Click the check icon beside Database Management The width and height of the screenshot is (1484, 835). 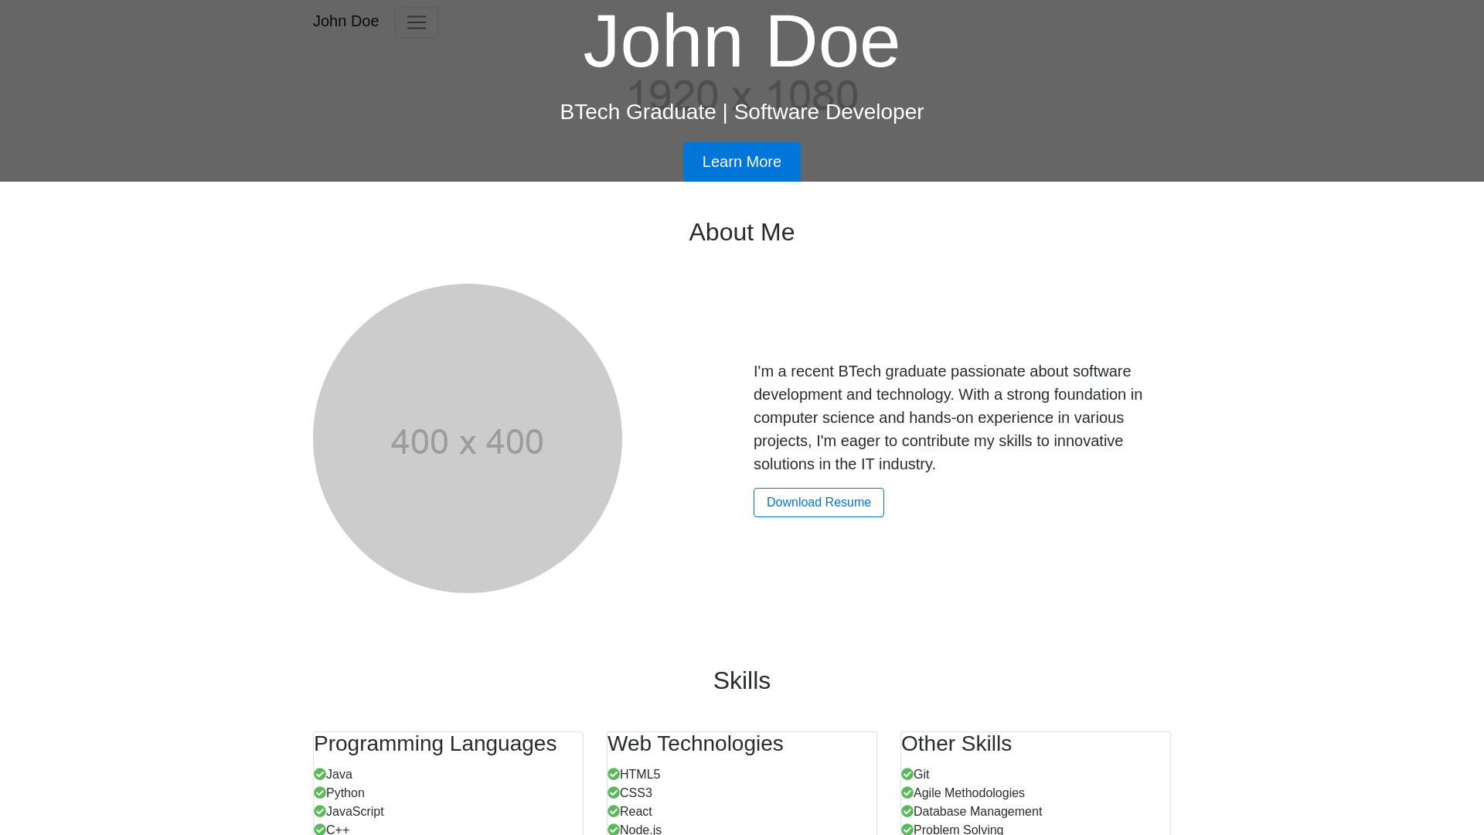pos(907,811)
